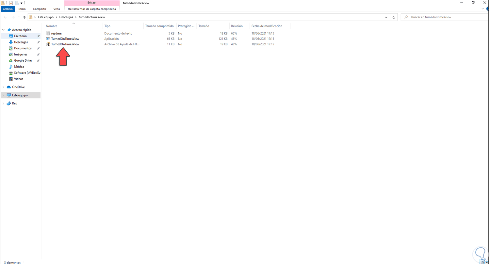
Task: Click the "Documento de texto" type cell
Action: [x=118, y=33]
